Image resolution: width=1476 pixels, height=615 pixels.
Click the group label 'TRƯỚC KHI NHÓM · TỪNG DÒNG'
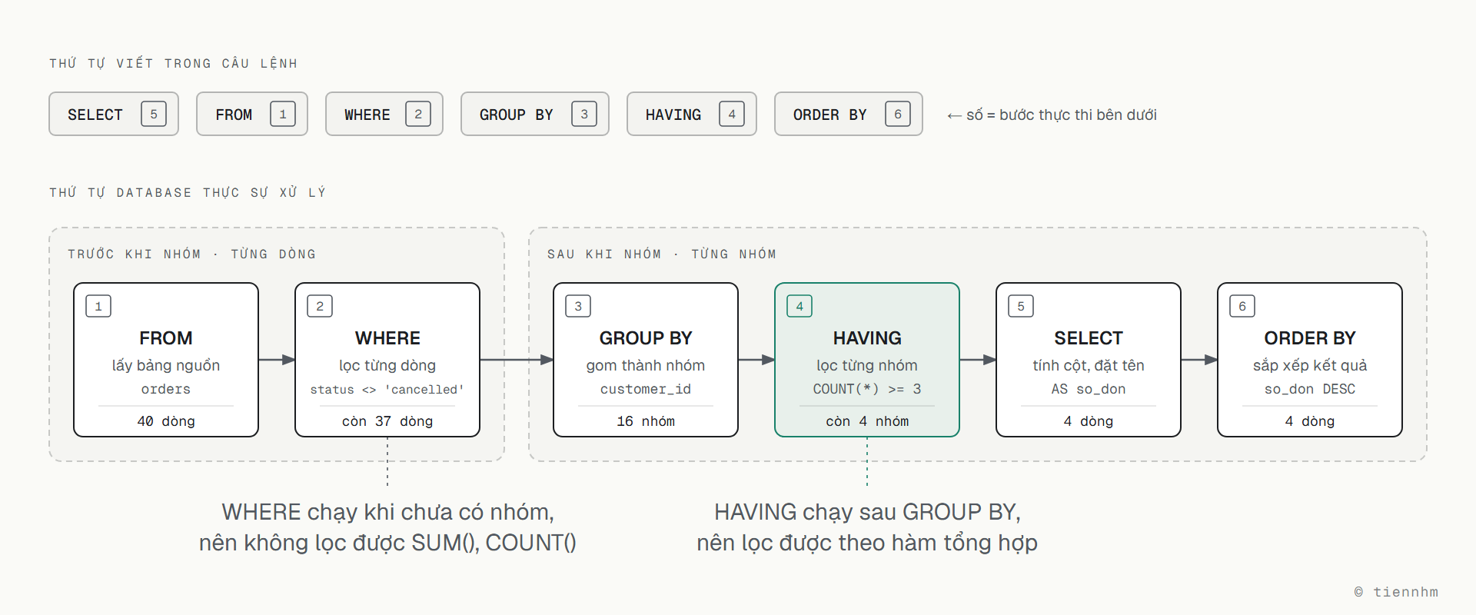pyautogui.click(x=191, y=254)
